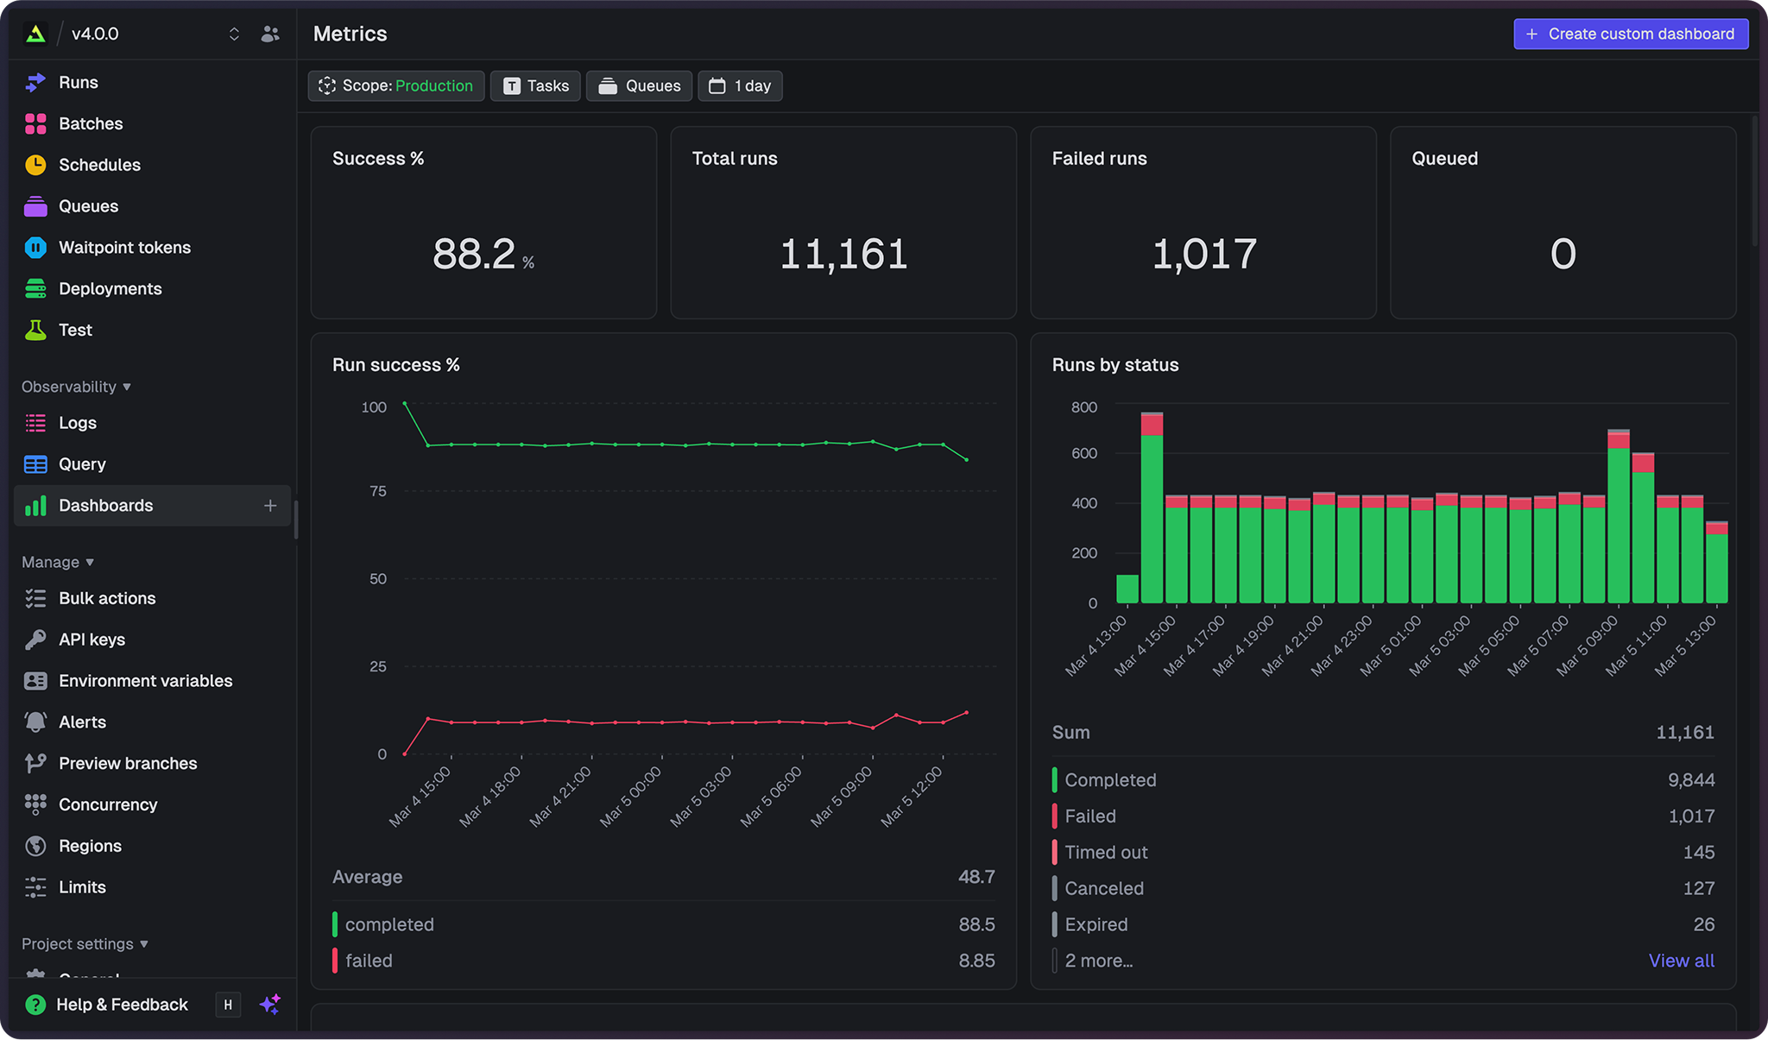
Task: Open Batches from the sidebar icon
Action: tap(35, 123)
